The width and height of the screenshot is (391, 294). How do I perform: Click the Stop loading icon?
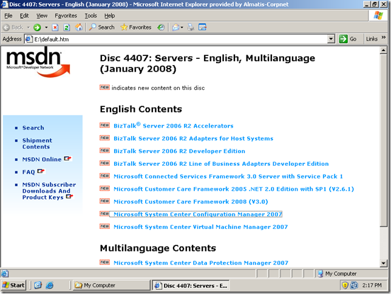[55, 27]
